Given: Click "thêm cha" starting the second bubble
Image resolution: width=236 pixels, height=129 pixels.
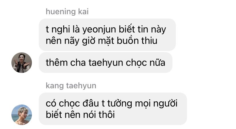Looking at the screenshot, I should pyautogui.click(x=66, y=63).
